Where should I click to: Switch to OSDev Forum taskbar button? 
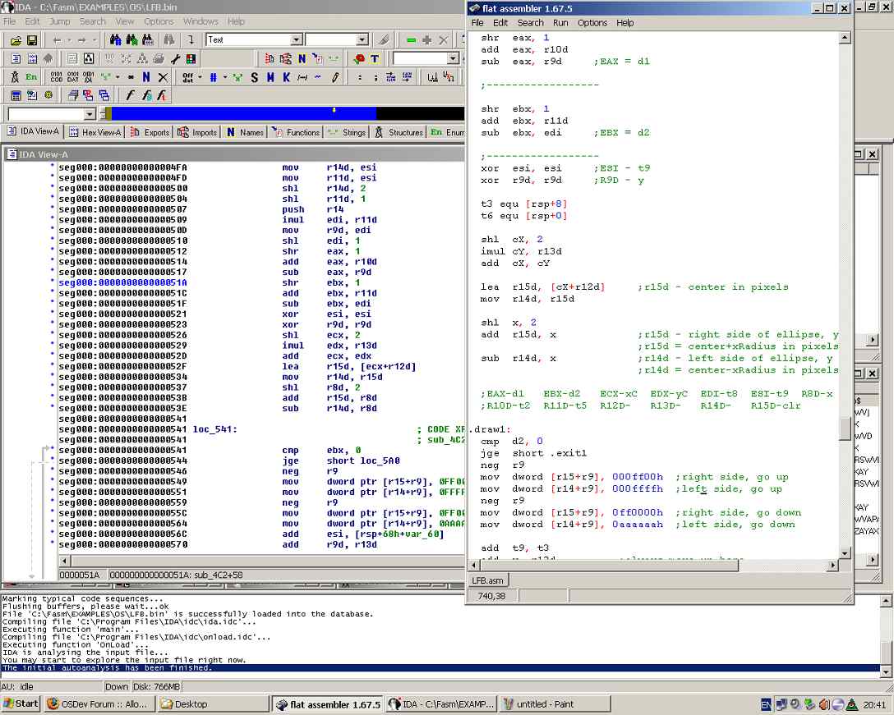99,704
